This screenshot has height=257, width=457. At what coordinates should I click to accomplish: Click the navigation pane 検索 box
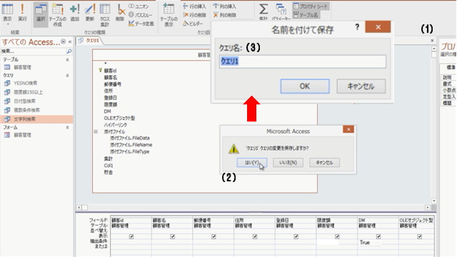[34, 51]
